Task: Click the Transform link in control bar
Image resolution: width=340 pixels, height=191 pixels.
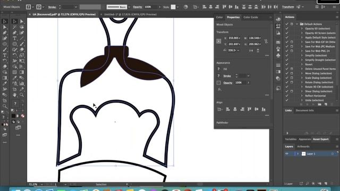Action: [x=288, y=7]
